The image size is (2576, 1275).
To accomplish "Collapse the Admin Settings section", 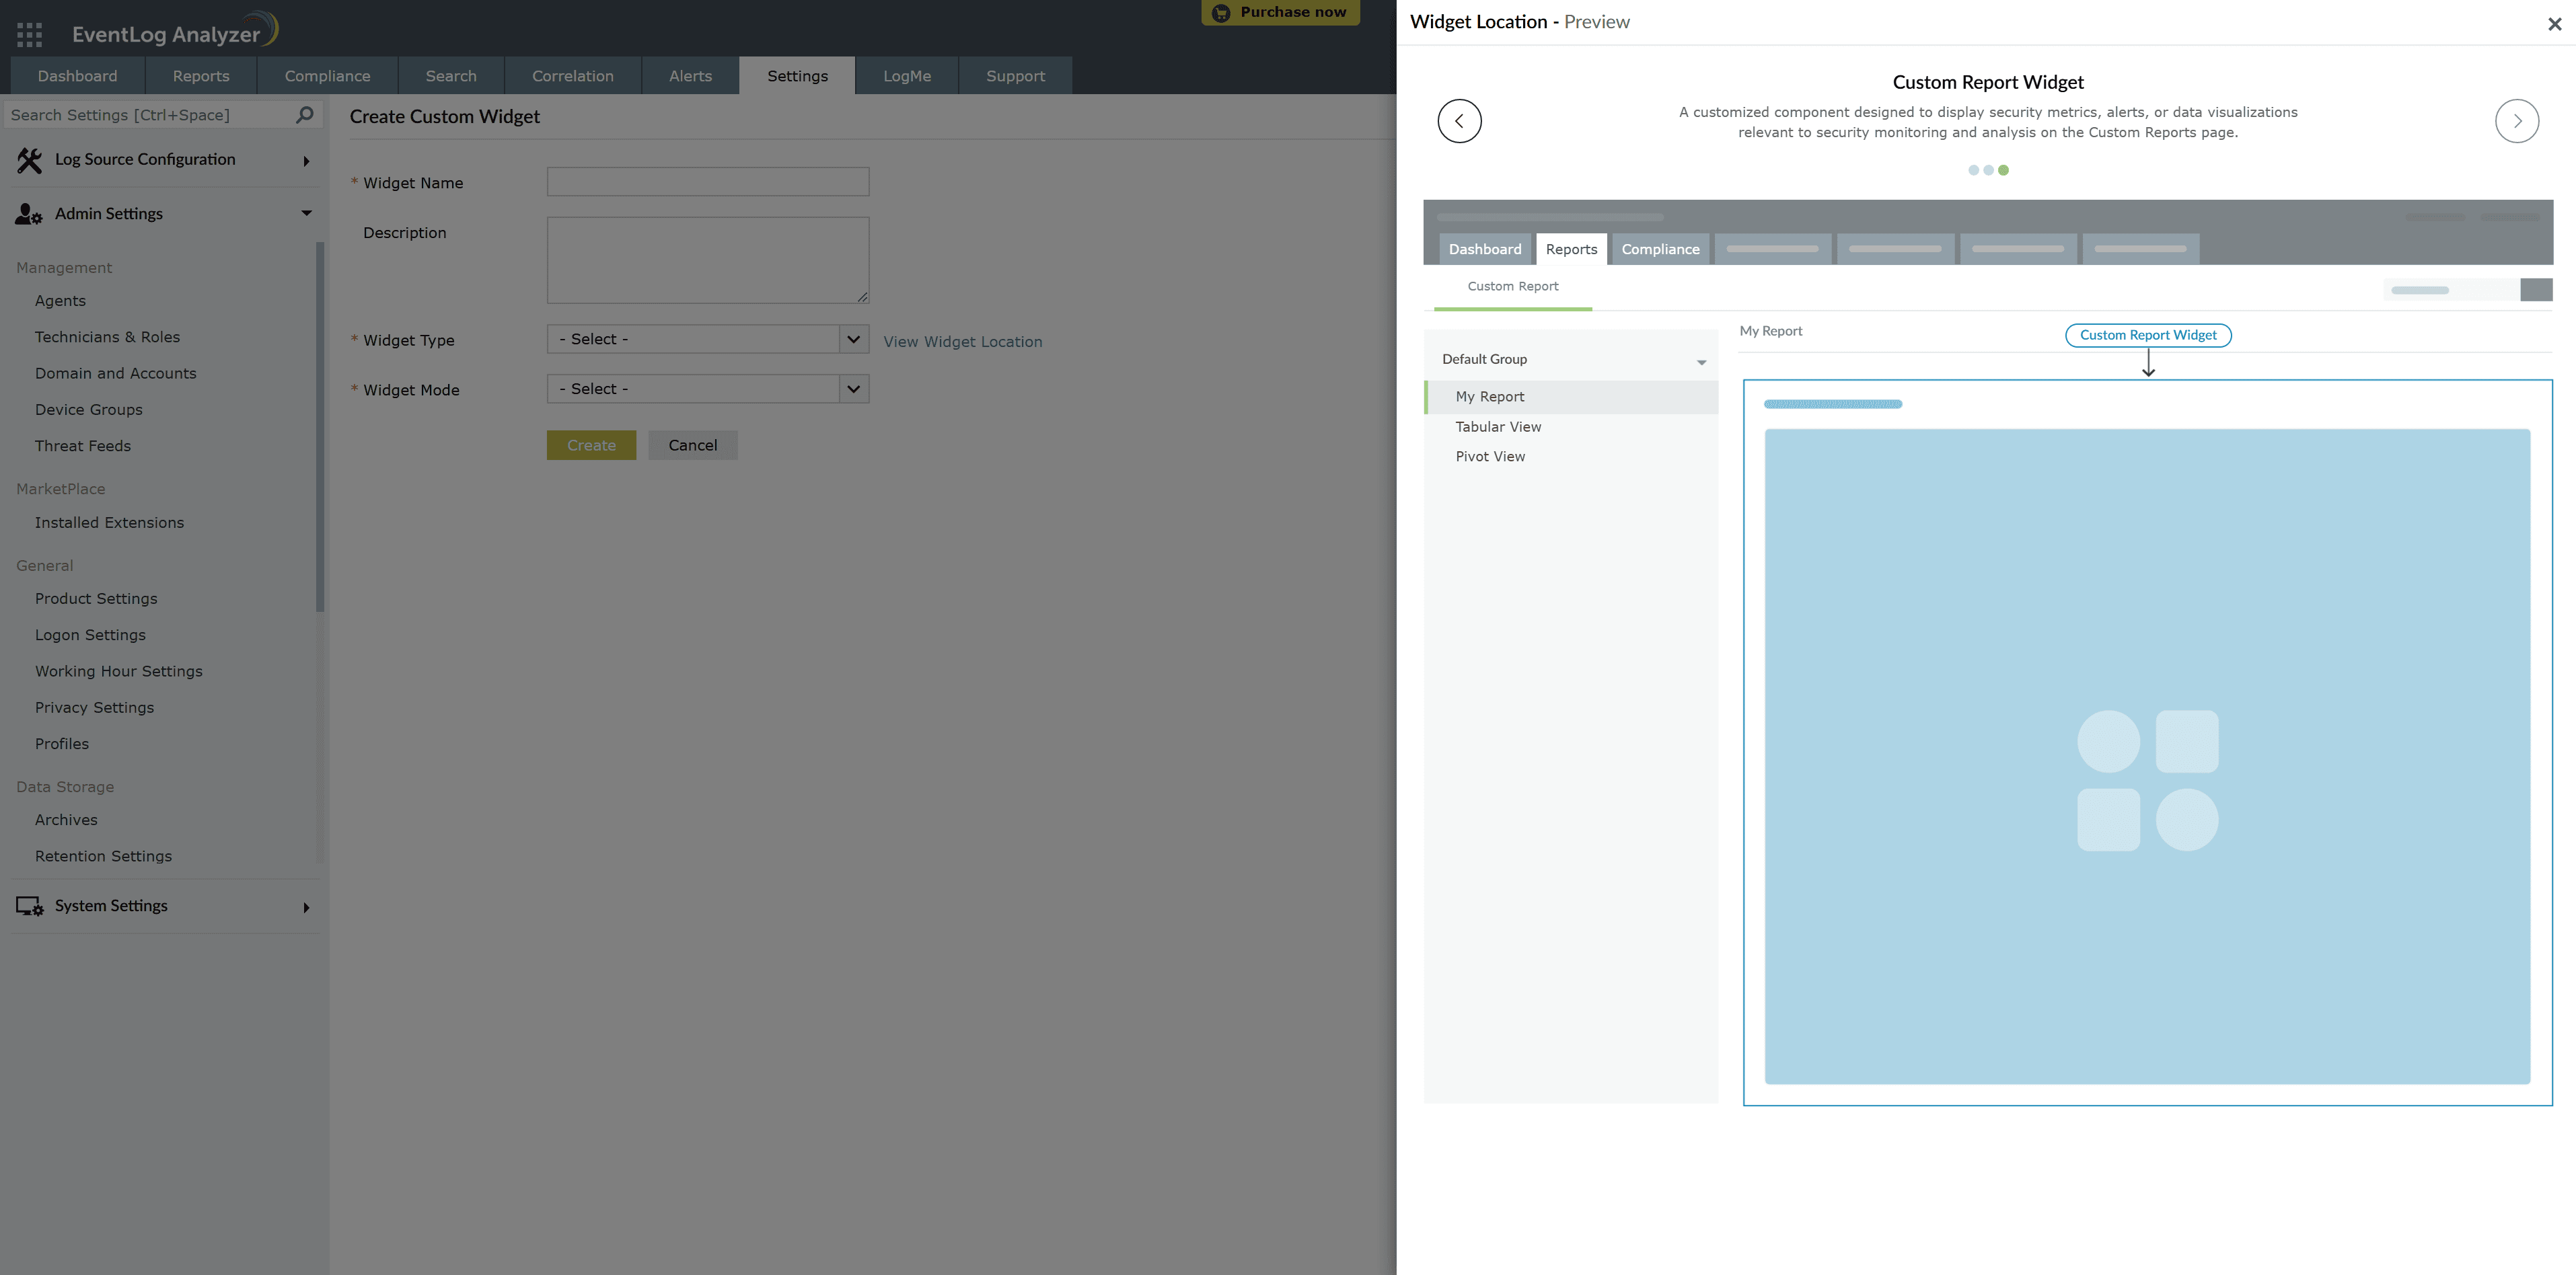I will [x=306, y=212].
